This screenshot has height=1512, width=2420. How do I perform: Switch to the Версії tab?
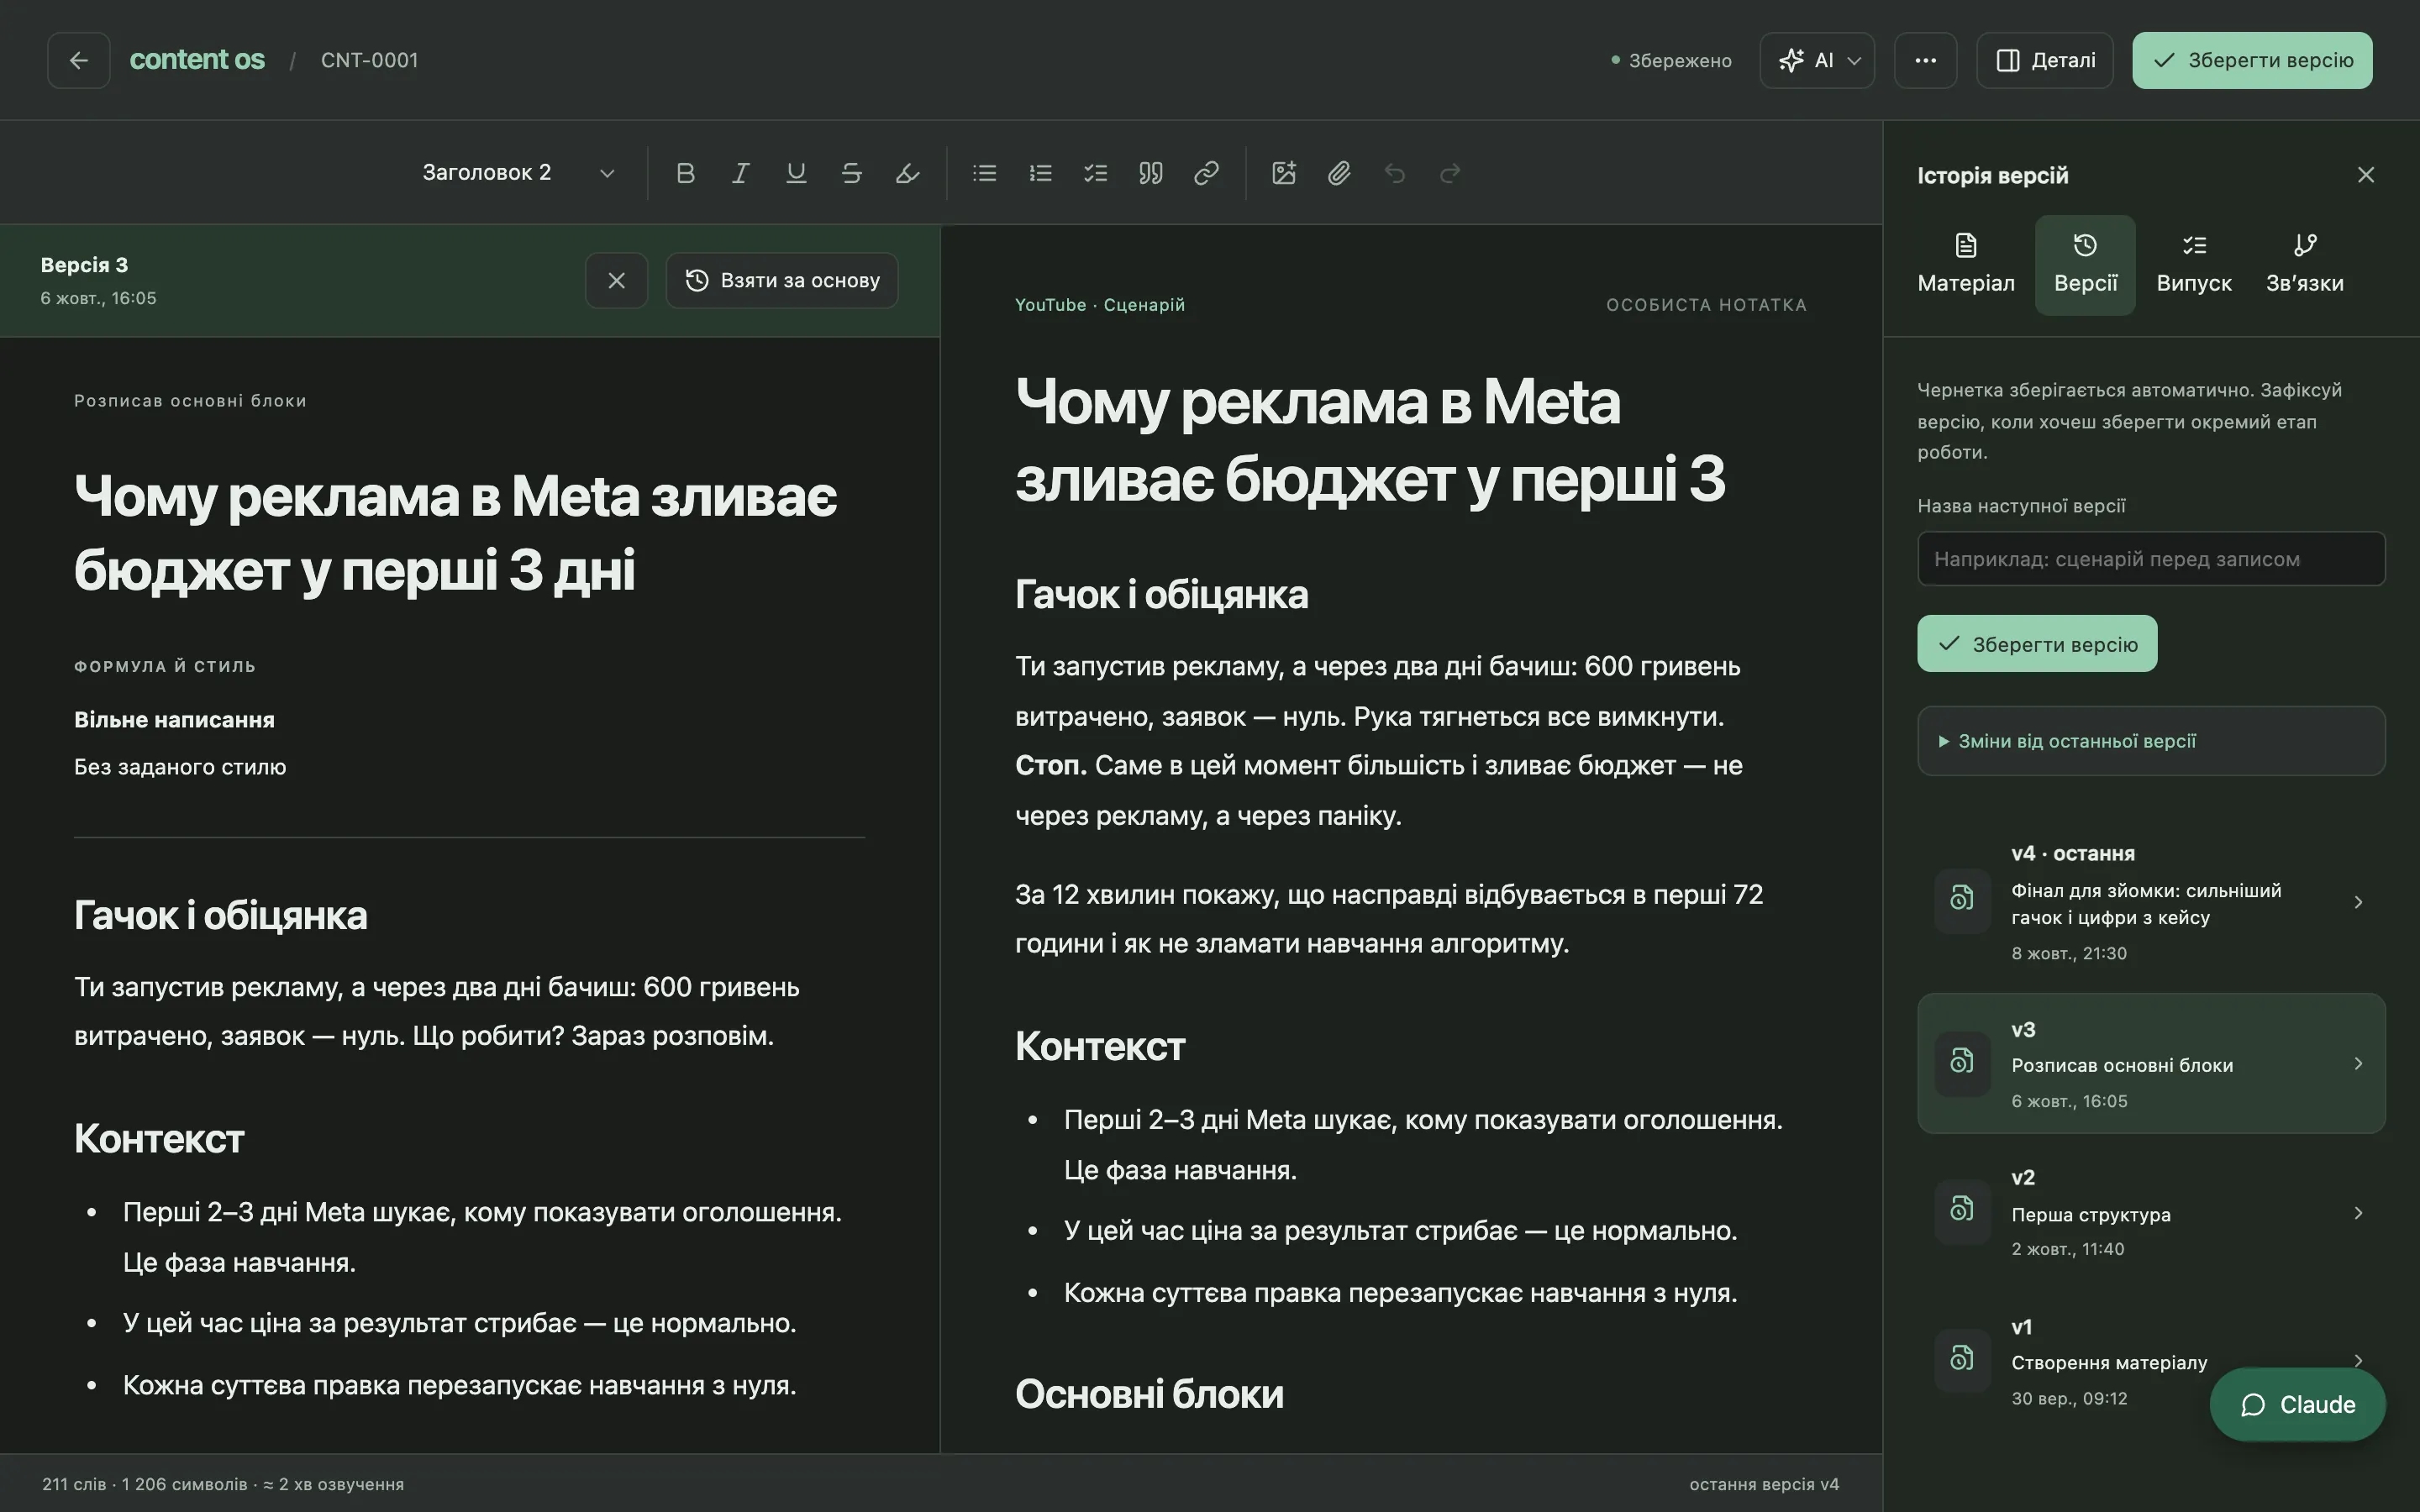click(x=2085, y=265)
